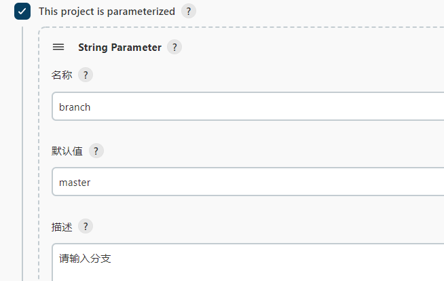Viewport: 444px width, 281px height.
Task: Click the String Parameter drag handle icon
Action: [58, 48]
